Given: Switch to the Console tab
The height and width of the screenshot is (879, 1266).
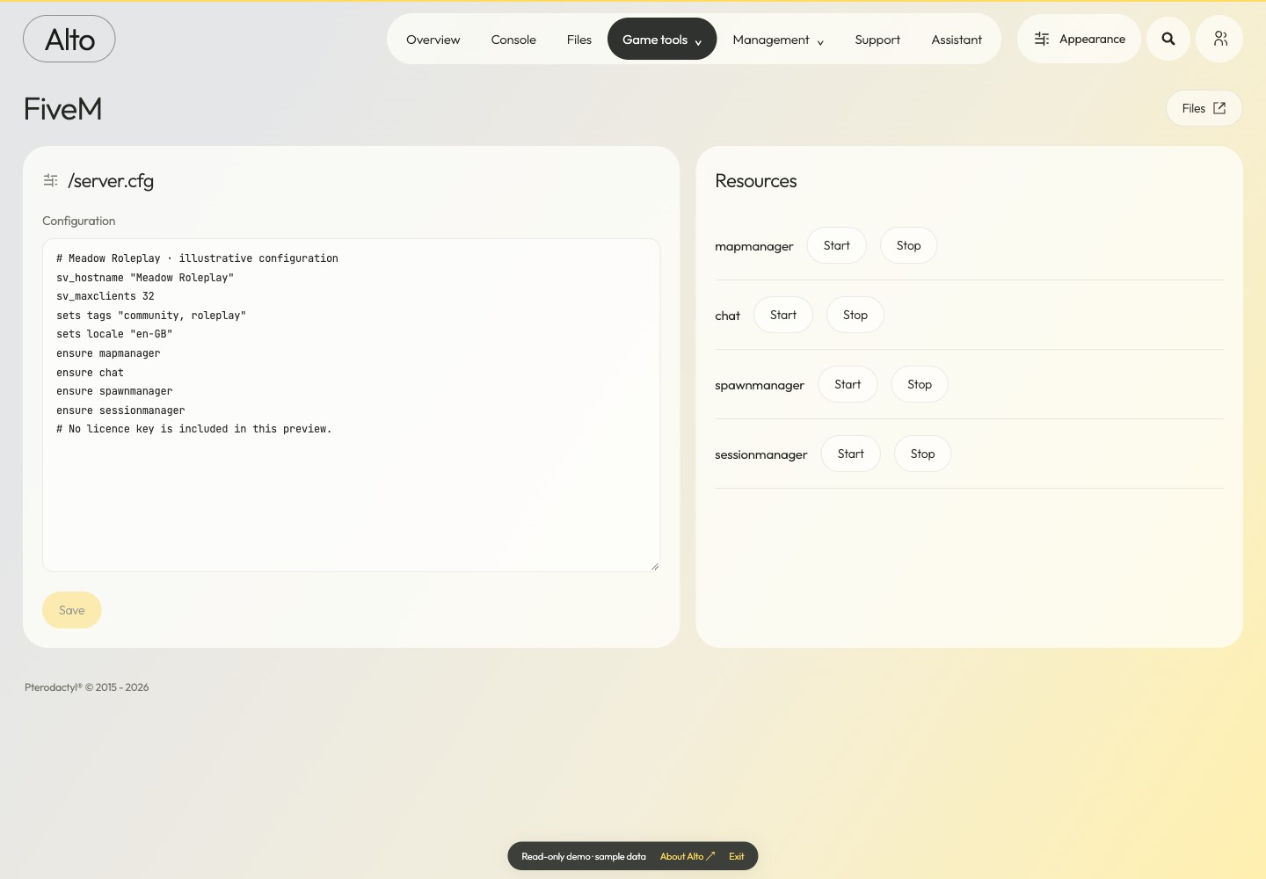Looking at the screenshot, I should pos(513,40).
